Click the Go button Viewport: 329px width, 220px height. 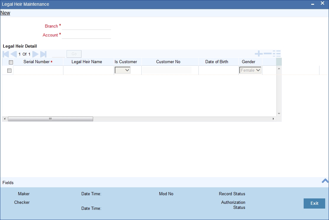coord(74,54)
